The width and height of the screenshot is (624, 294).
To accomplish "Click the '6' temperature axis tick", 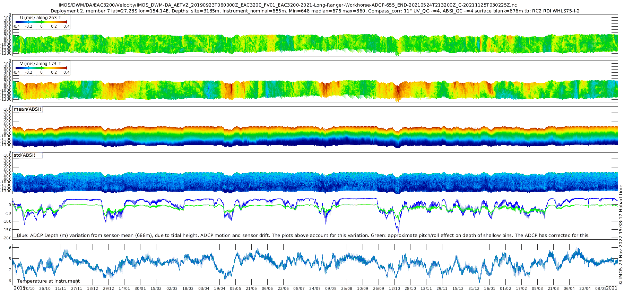I will tap(10, 281).
